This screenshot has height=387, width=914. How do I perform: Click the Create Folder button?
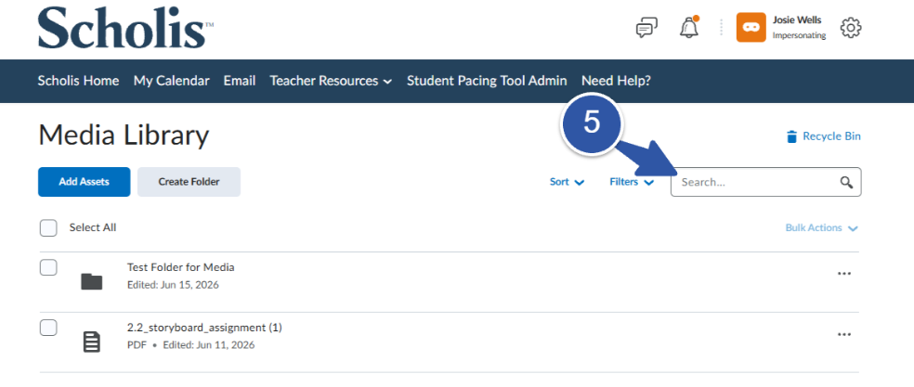coord(189,182)
